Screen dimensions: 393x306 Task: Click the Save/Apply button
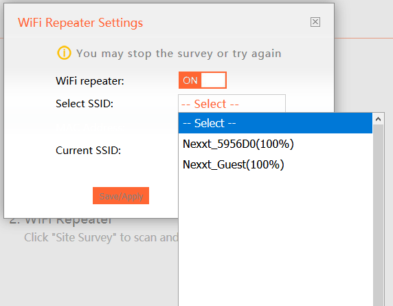[121, 196]
